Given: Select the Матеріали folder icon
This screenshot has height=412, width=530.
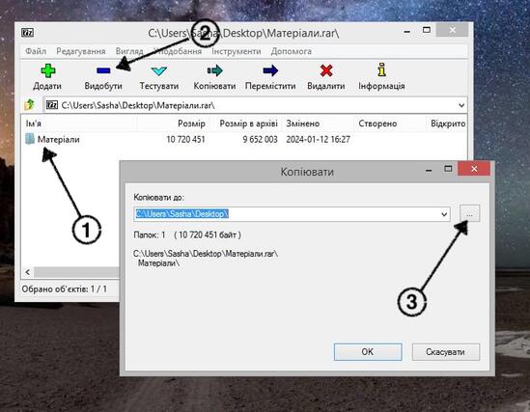Looking at the screenshot, I should click(x=30, y=139).
